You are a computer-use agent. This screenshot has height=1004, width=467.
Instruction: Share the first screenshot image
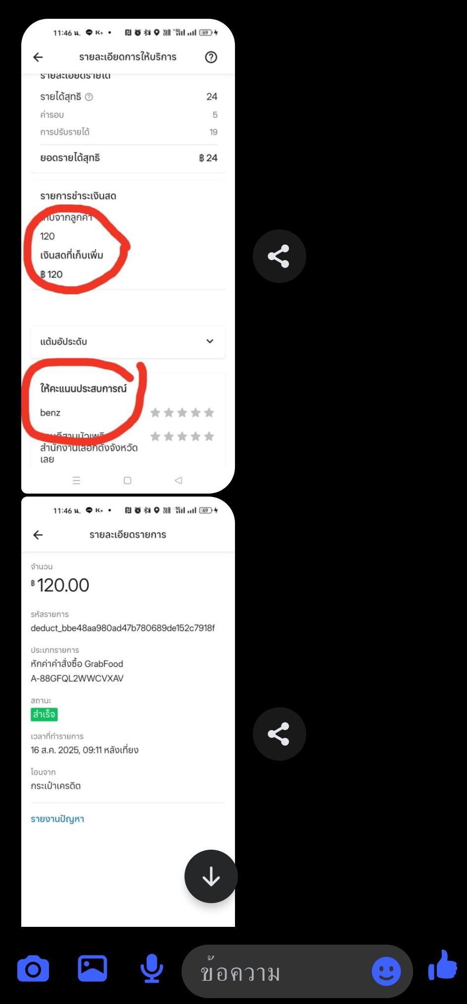pyautogui.click(x=279, y=256)
